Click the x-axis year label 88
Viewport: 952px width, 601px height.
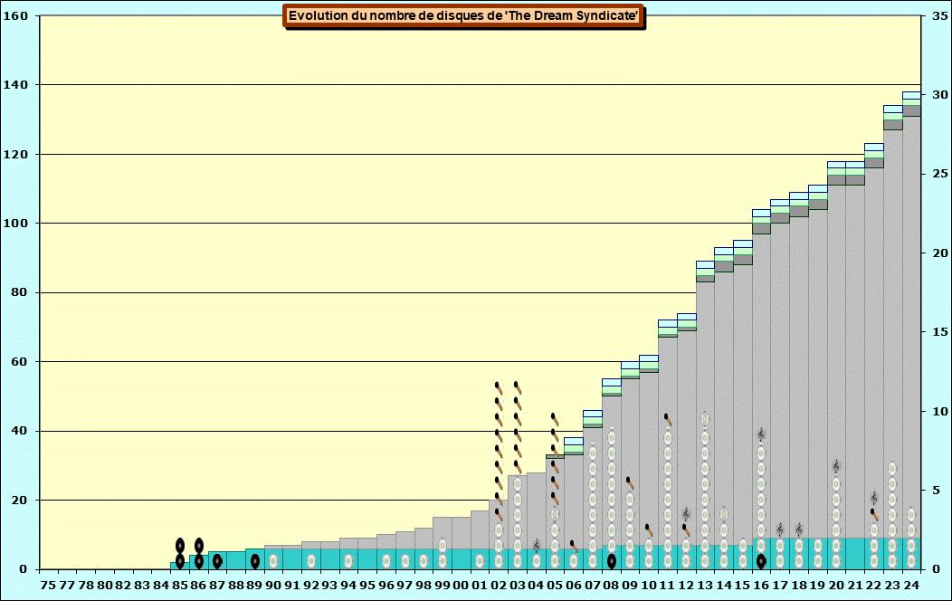coord(235,586)
